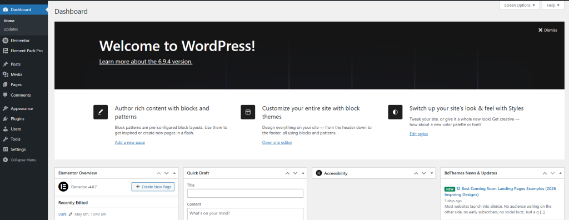
Task: Click the Settings sliders icon
Action: 6,149
